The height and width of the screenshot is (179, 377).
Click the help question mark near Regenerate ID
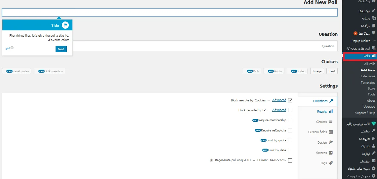[211, 160]
